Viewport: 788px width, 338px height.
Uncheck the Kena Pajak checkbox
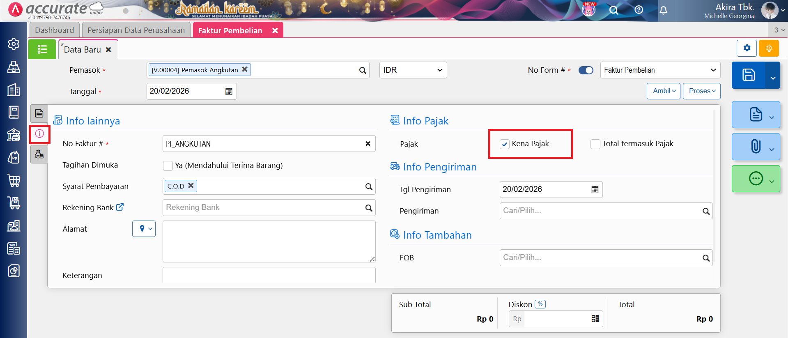[x=504, y=144]
